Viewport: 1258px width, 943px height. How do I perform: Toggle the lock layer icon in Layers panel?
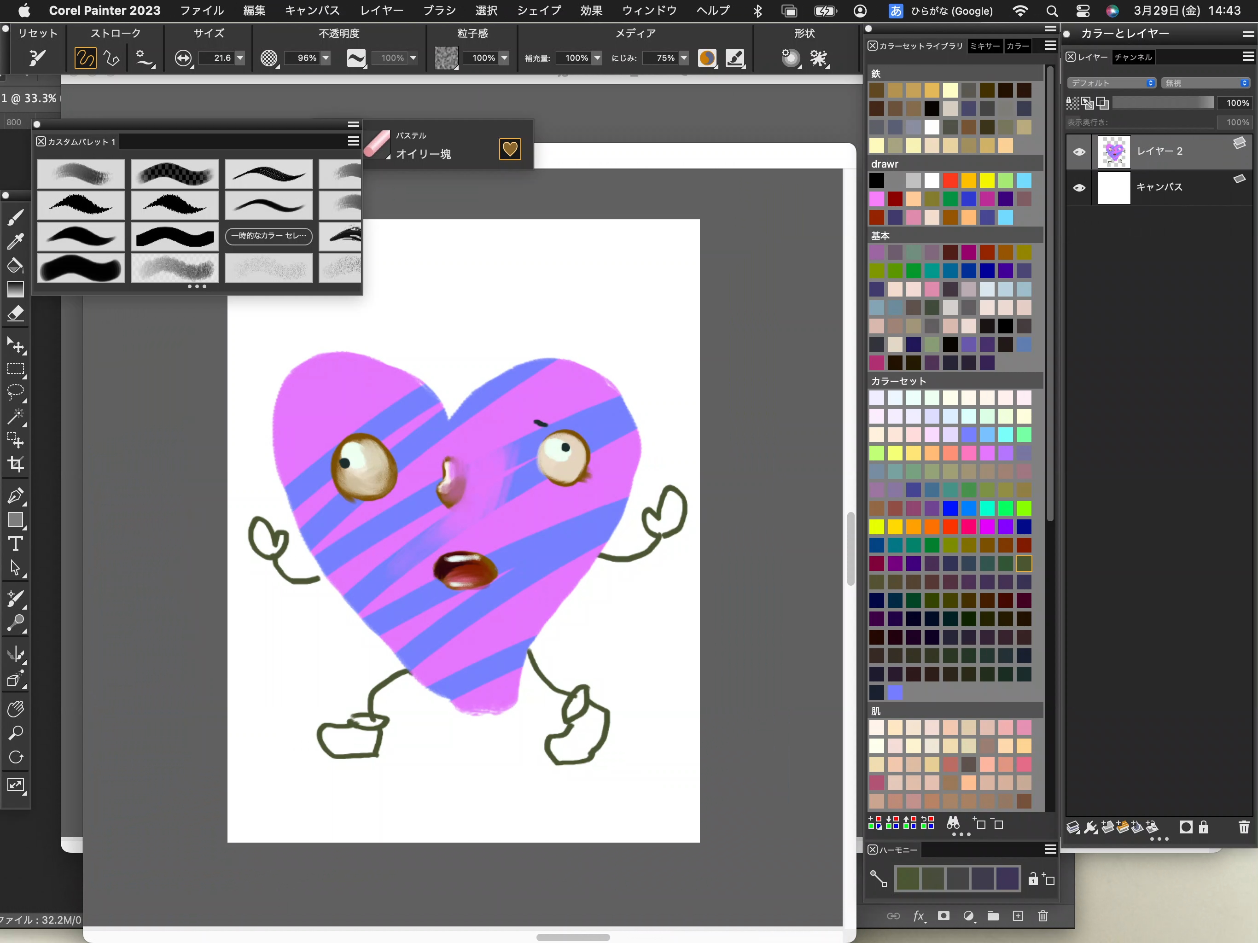click(1204, 827)
